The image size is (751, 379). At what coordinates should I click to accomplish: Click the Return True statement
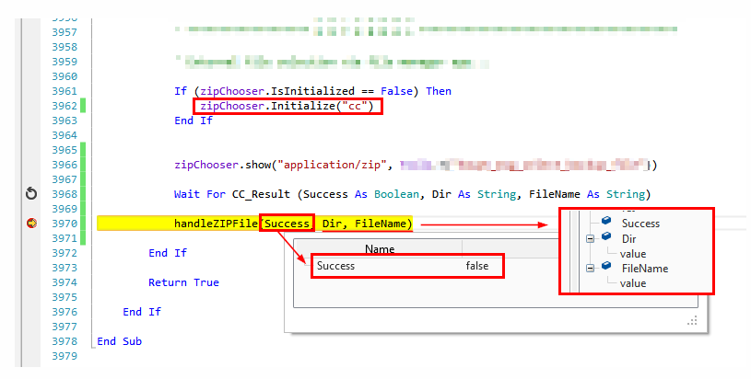click(183, 282)
